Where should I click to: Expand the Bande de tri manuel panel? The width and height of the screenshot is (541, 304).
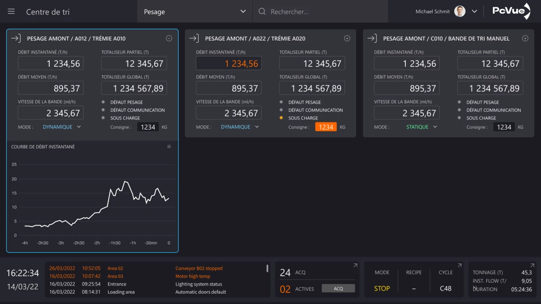(525, 39)
